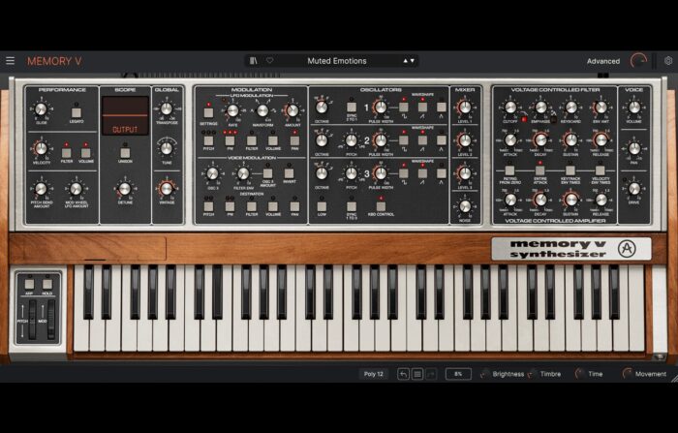Enable the Legato switch
Image resolution: width=678 pixels, height=433 pixels.
pyautogui.click(x=77, y=113)
